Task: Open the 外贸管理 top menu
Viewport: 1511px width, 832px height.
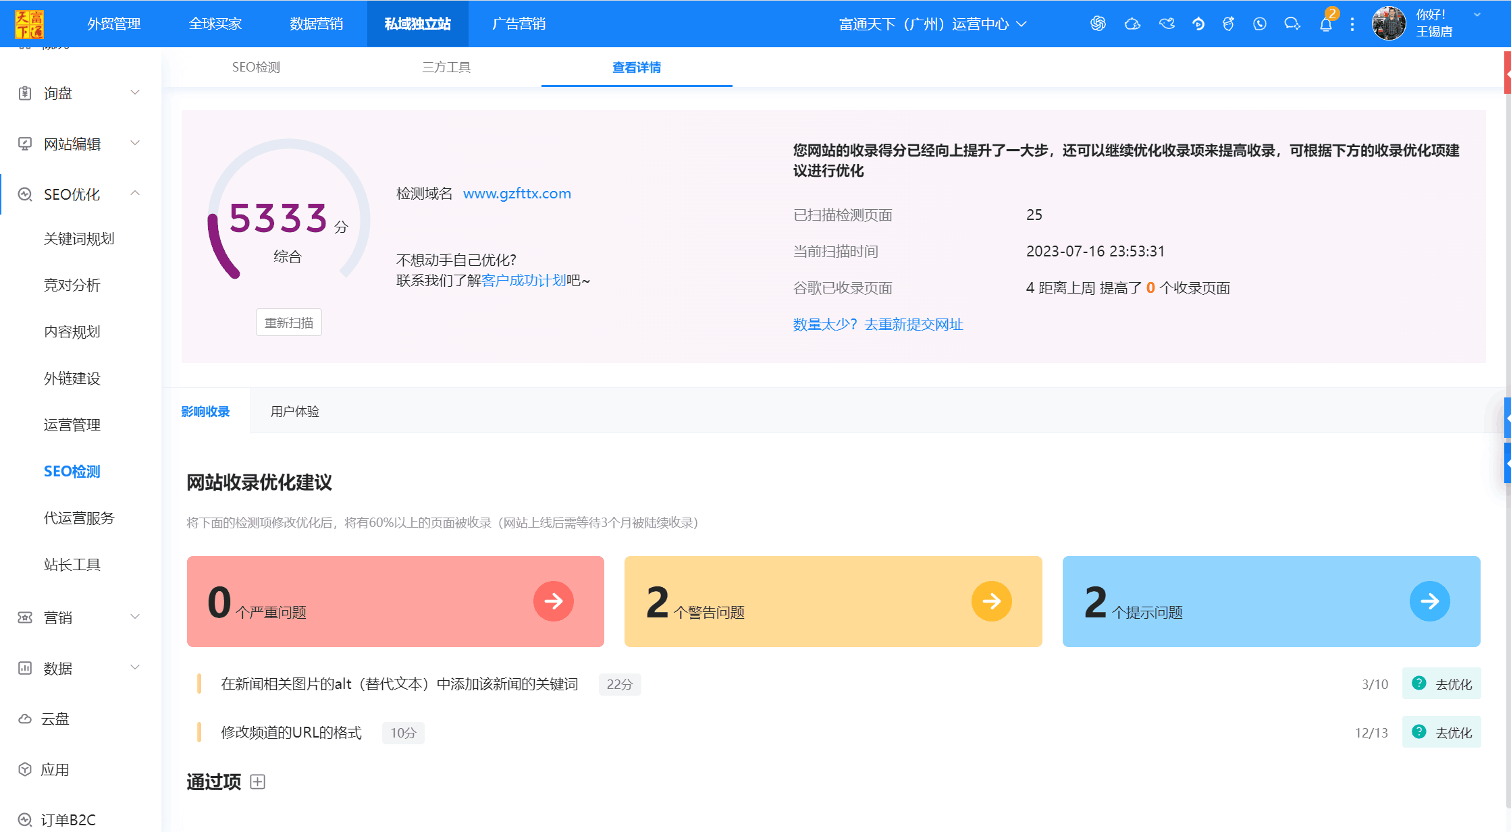Action: 114,24
